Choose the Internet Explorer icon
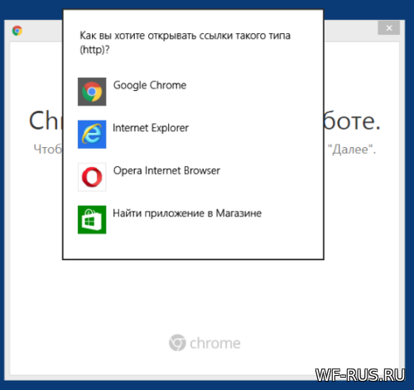The image size is (414, 390). point(92,135)
